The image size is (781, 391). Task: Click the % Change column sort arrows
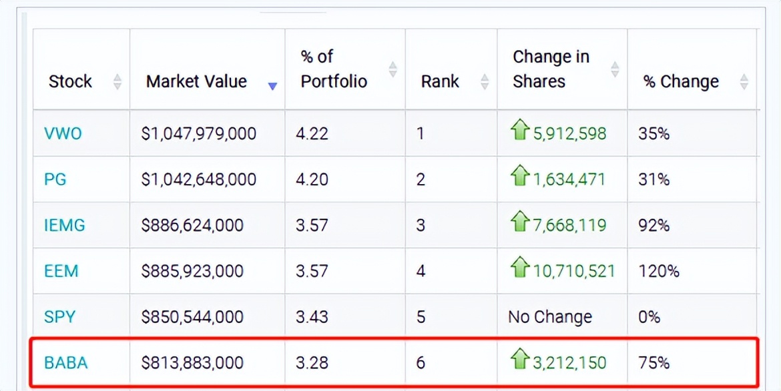[x=744, y=82]
